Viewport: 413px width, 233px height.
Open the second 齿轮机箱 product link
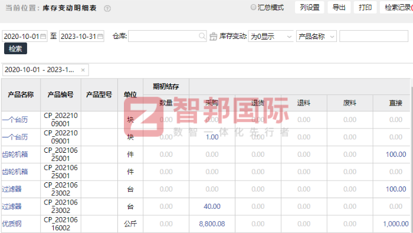[15, 172]
